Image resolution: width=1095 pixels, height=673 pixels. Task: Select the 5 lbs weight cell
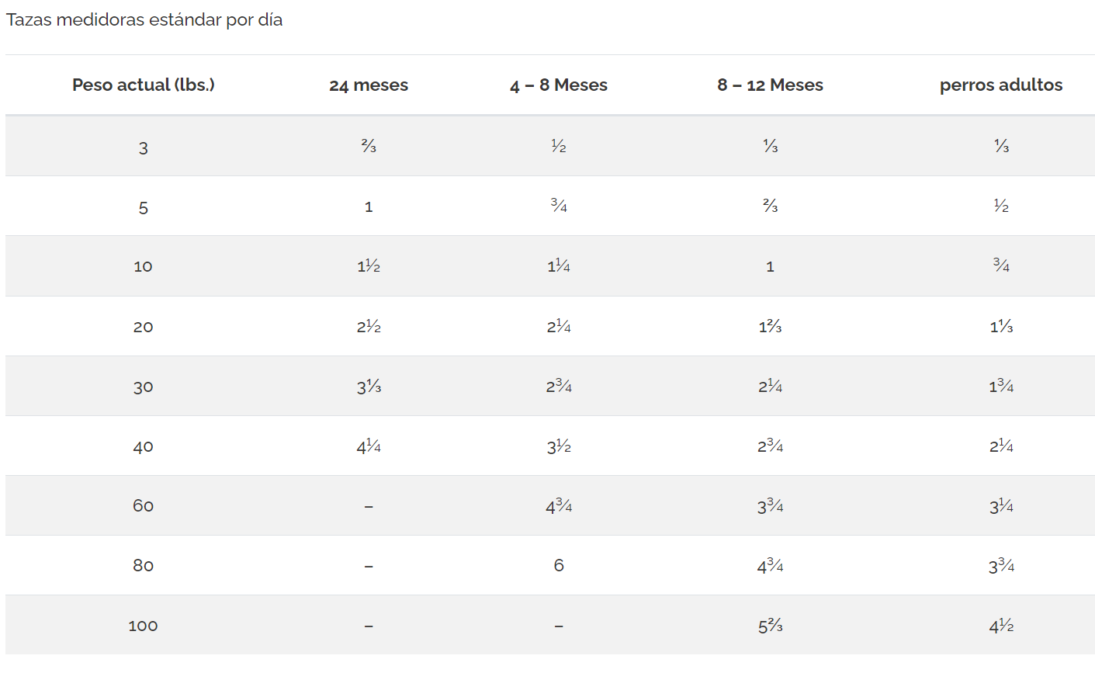tap(144, 207)
